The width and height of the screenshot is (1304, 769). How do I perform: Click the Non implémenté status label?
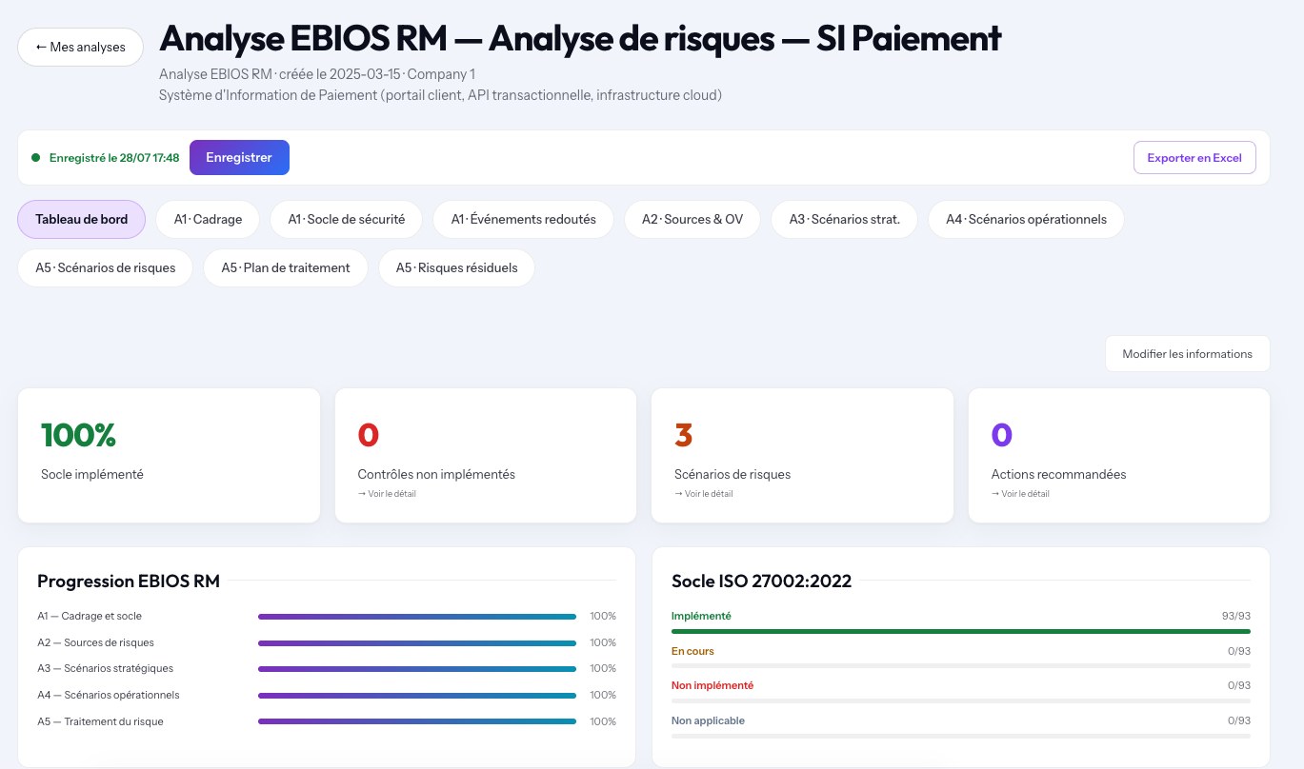(712, 685)
